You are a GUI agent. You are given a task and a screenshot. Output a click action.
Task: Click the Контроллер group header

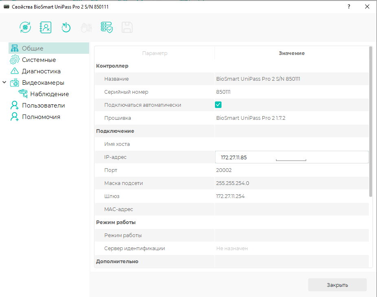click(112, 66)
